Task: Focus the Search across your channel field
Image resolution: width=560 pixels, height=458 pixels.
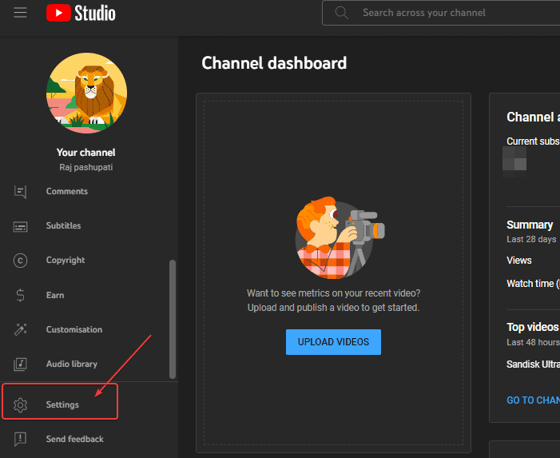Action: [x=441, y=13]
